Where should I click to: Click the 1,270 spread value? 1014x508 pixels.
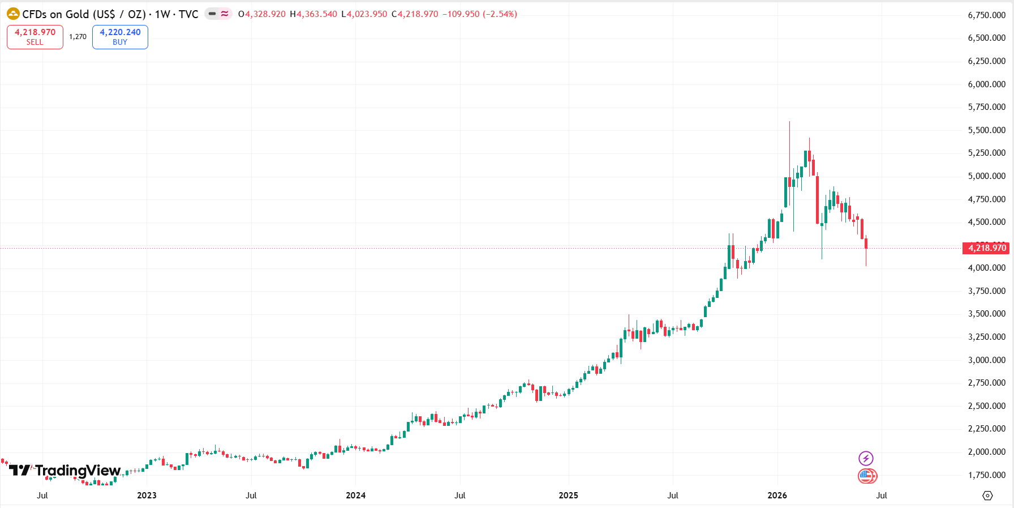[x=78, y=37]
